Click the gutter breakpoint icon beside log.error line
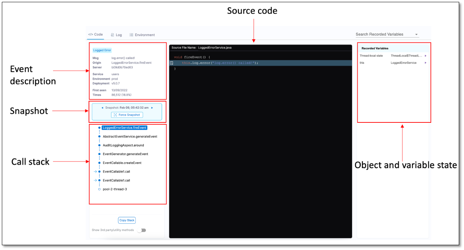The height and width of the screenshot is (250, 464). tap(172, 63)
